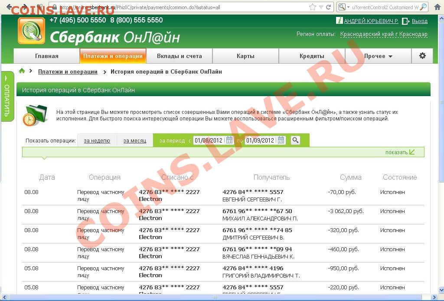Image resolution: width=444 pixels, height=301 pixels.
Task: Click the start date field 01/08/2012
Action: point(209,140)
